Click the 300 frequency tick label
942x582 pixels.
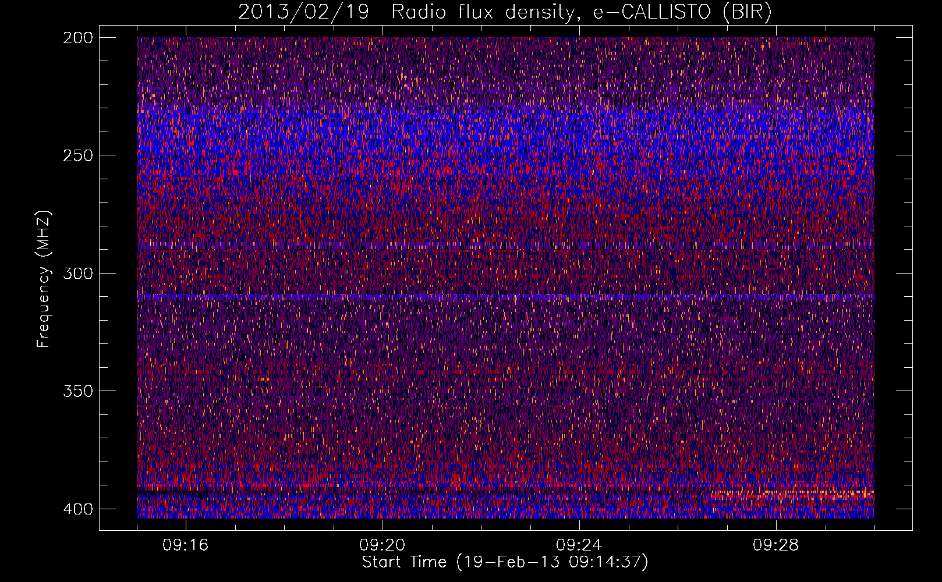point(77,273)
